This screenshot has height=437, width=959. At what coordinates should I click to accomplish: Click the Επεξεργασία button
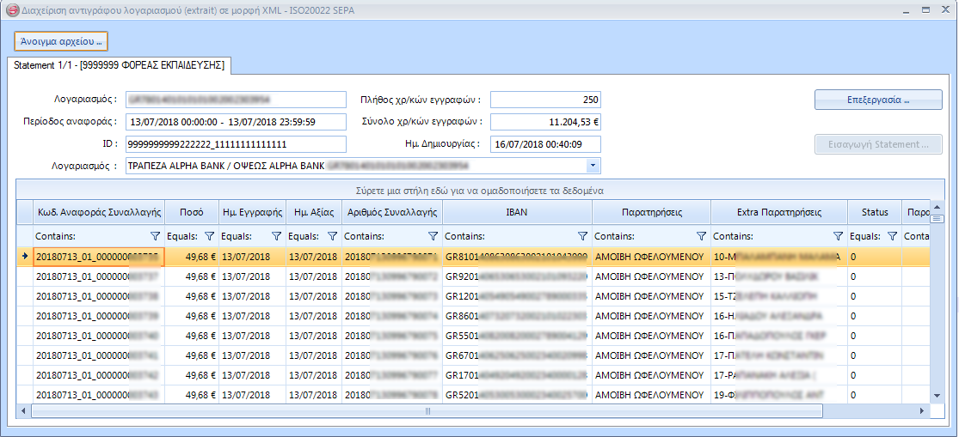[x=878, y=100]
